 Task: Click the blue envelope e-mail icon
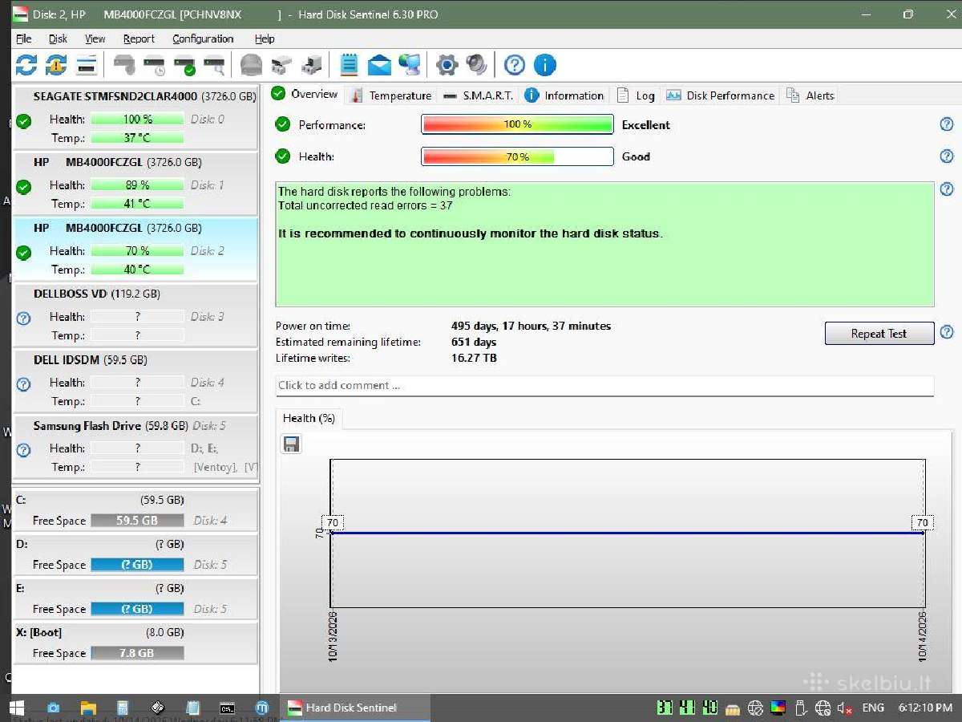tap(379, 65)
